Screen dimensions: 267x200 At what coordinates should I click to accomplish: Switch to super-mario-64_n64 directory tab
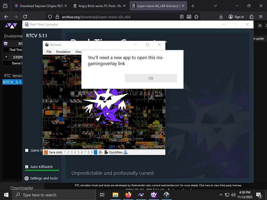coord(158,6)
